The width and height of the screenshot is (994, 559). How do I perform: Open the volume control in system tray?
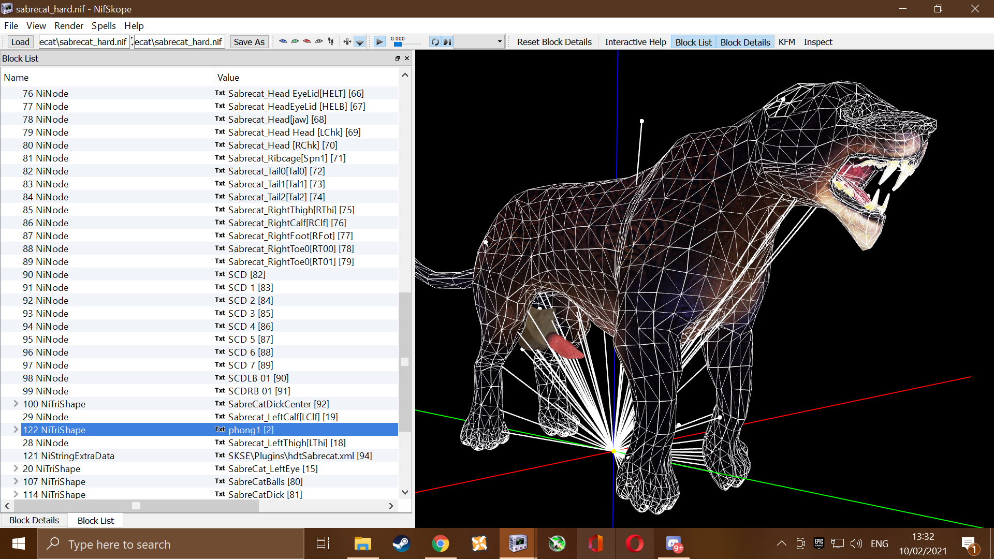coord(856,543)
